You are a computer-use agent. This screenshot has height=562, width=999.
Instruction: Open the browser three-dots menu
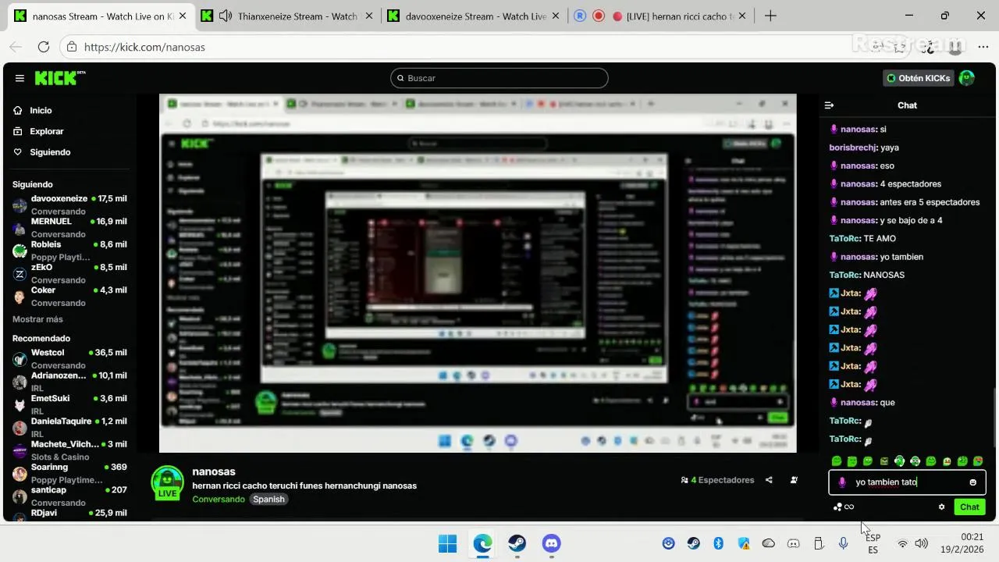point(983,47)
